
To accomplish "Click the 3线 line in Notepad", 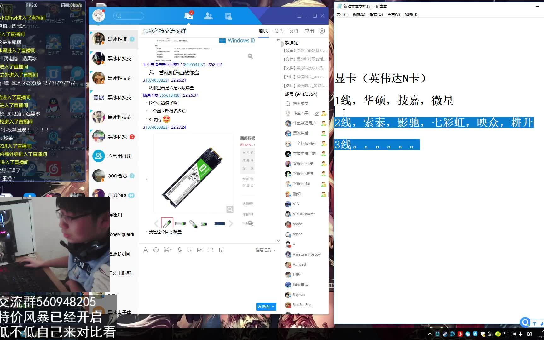I will [377, 145].
